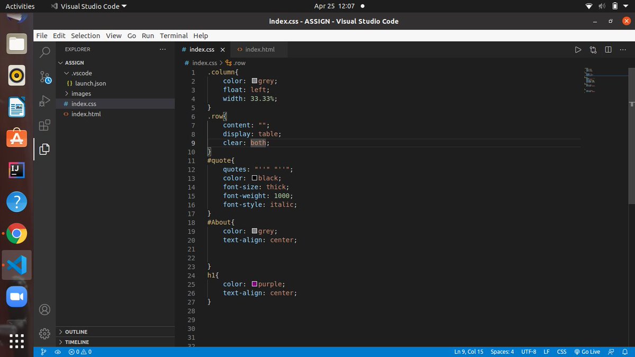635x357 pixels.
Task: Open errors and warnings count in status bar
Action: 80,352
